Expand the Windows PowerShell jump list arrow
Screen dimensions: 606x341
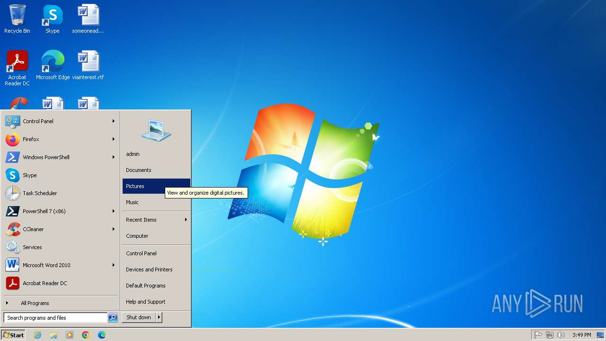click(114, 157)
